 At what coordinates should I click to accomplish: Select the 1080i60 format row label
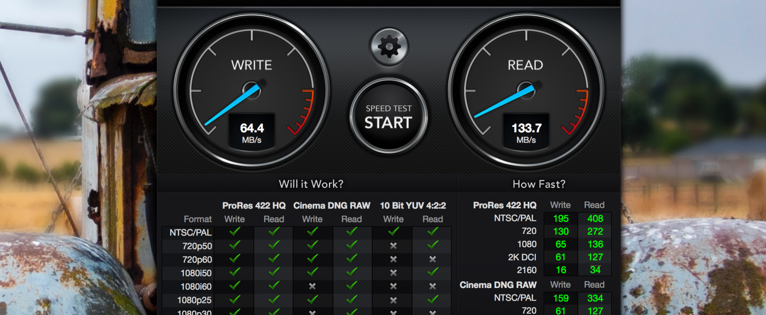pos(196,287)
